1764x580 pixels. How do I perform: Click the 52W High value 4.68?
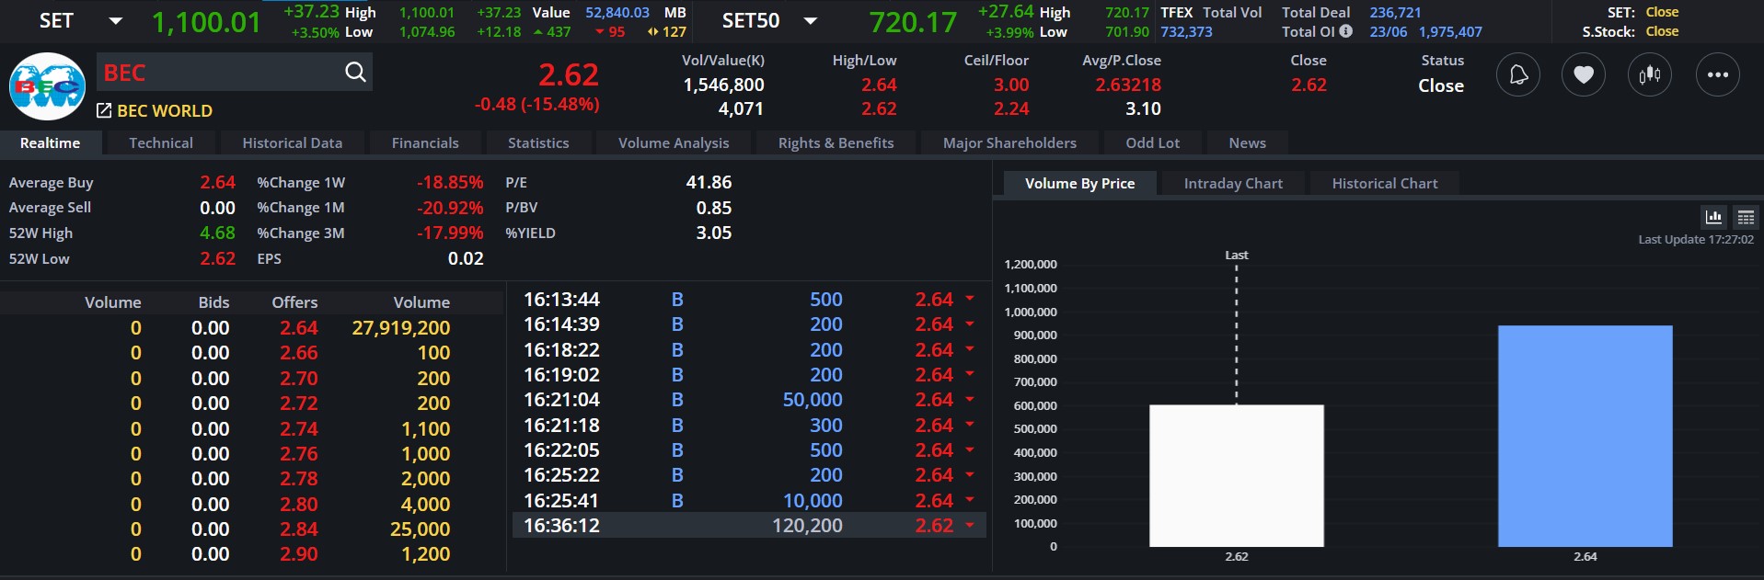click(x=218, y=233)
